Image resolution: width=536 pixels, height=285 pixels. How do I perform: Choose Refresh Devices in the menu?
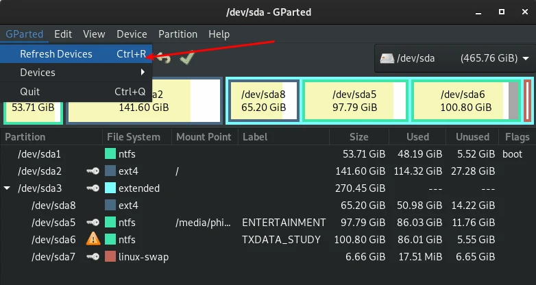[76, 54]
